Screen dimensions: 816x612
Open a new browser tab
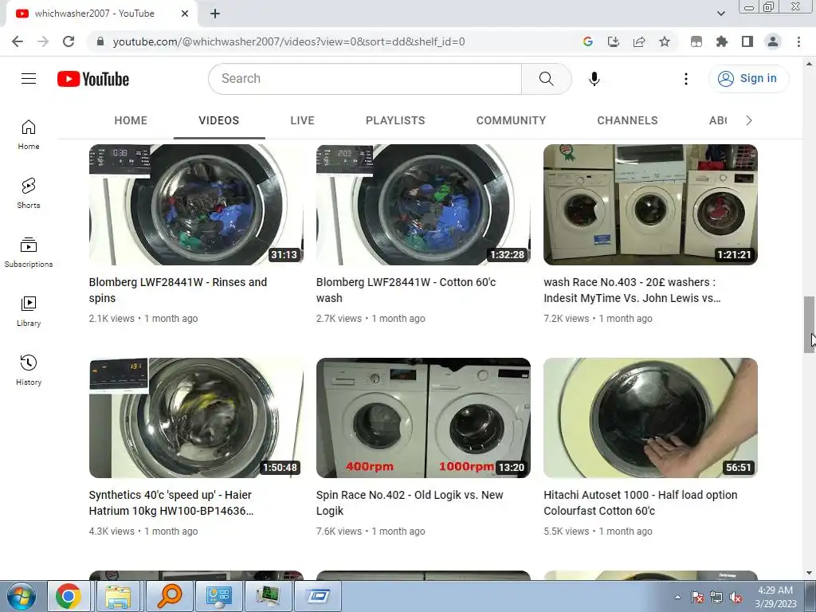click(215, 14)
